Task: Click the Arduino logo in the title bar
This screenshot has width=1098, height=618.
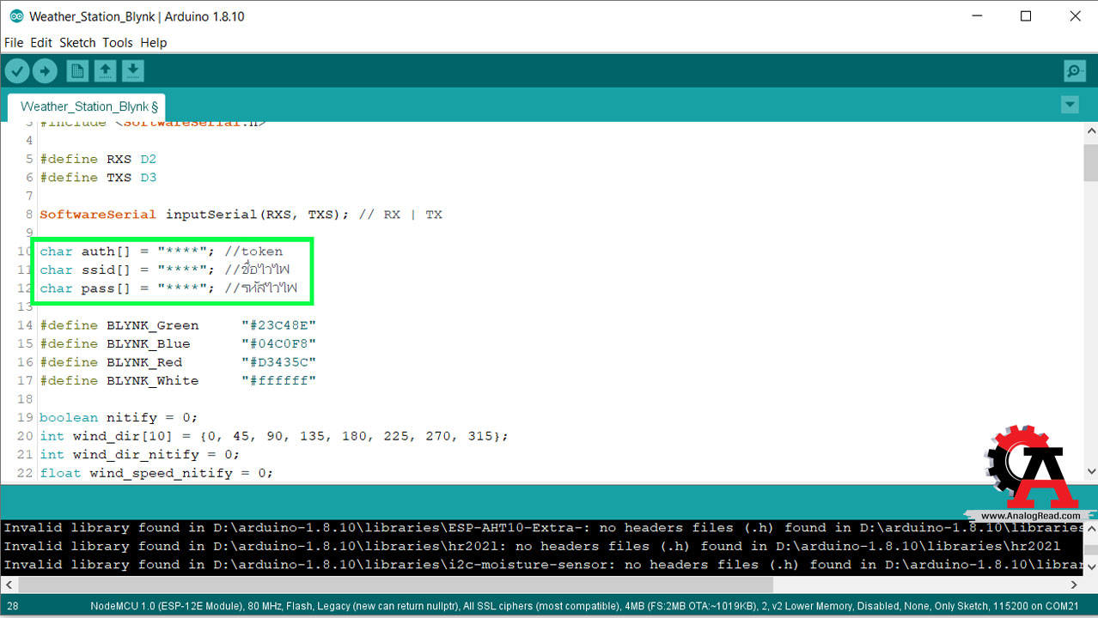Action: click(16, 16)
